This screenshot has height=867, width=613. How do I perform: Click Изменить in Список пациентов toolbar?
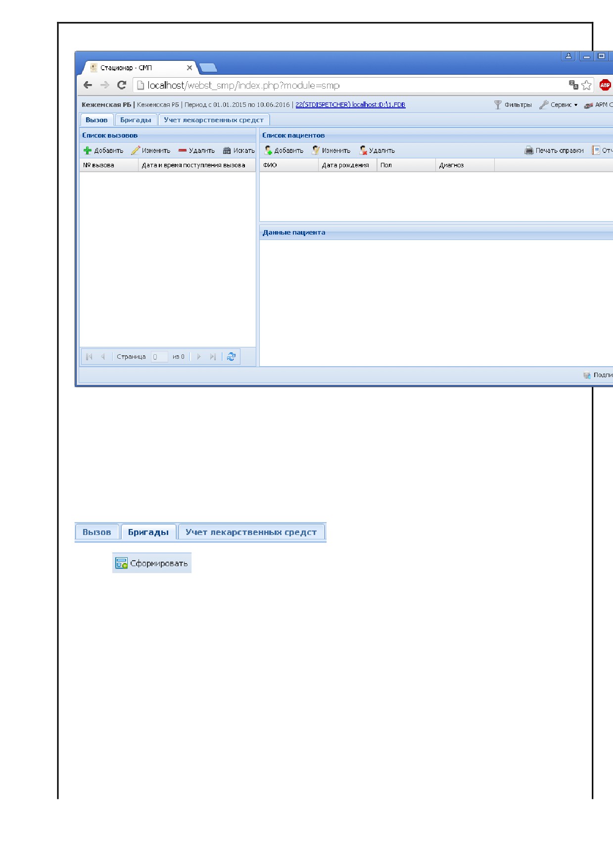(331, 150)
